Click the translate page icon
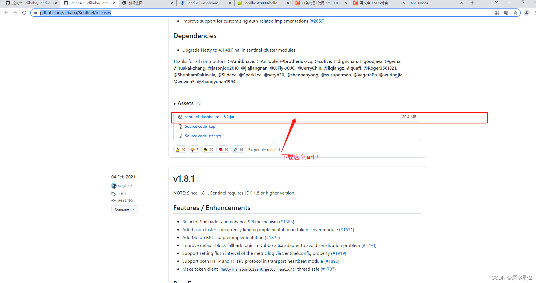Image resolution: width=536 pixels, height=283 pixels. (506, 13)
